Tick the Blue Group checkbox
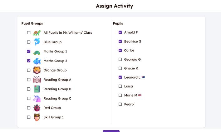Viewport: 221px width, 132px height. (29, 42)
